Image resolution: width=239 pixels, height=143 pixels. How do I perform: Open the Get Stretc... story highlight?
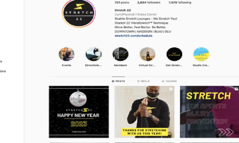(x=174, y=54)
